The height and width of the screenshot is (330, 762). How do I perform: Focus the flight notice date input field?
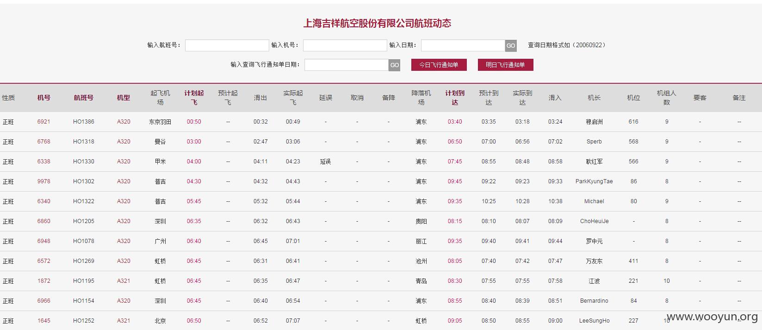[346, 65]
